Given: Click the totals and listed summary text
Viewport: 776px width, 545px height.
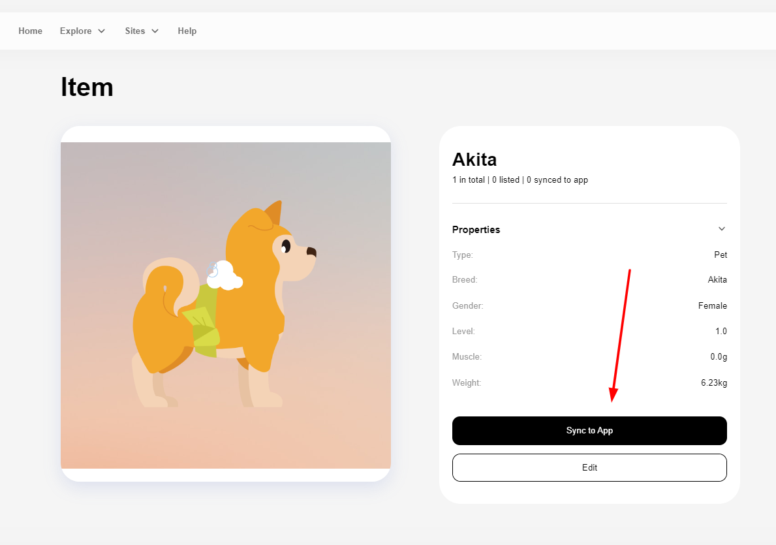Looking at the screenshot, I should coord(520,180).
